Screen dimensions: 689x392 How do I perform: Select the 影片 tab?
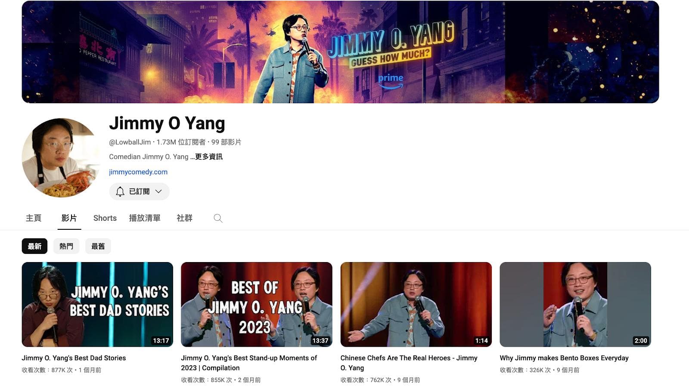[69, 218]
